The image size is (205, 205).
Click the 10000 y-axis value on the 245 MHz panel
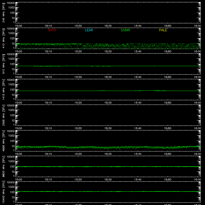click(x=11, y=3)
